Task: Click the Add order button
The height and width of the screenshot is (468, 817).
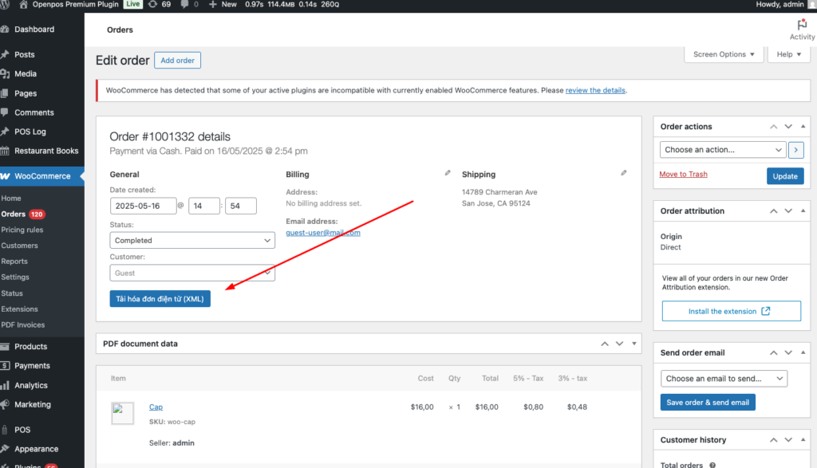Action: click(x=177, y=61)
